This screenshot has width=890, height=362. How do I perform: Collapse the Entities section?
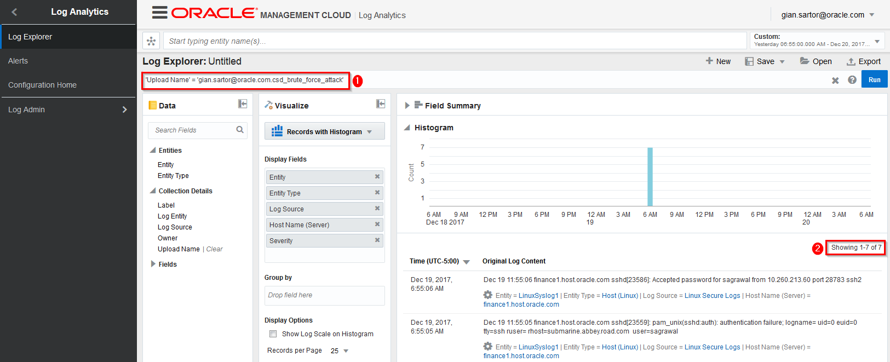pos(153,150)
